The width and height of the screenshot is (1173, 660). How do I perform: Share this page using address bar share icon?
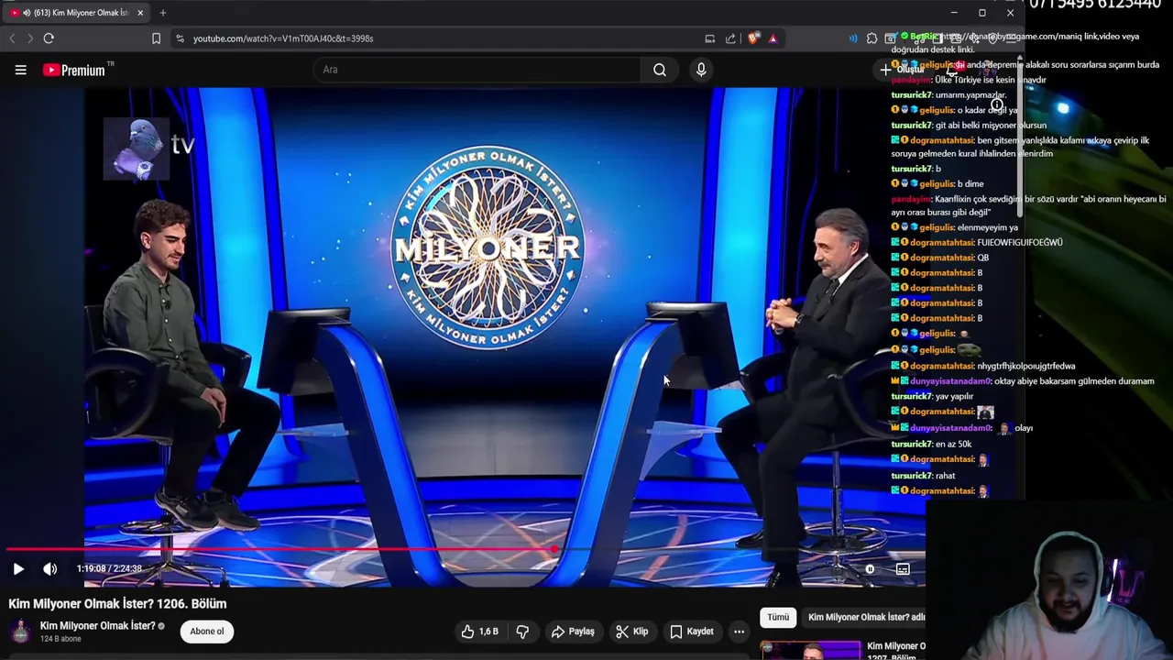730,38
